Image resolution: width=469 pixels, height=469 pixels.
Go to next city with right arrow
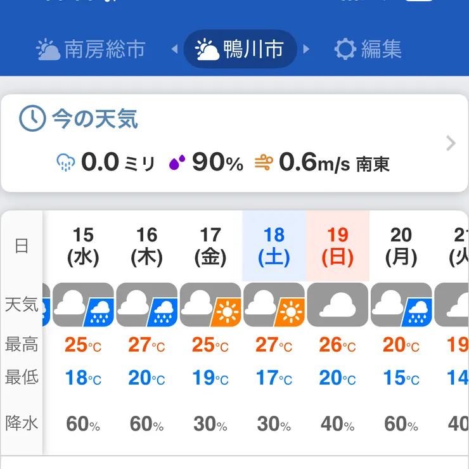(x=307, y=49)
